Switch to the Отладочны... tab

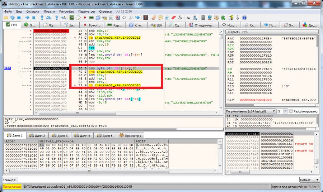[202, 25]
